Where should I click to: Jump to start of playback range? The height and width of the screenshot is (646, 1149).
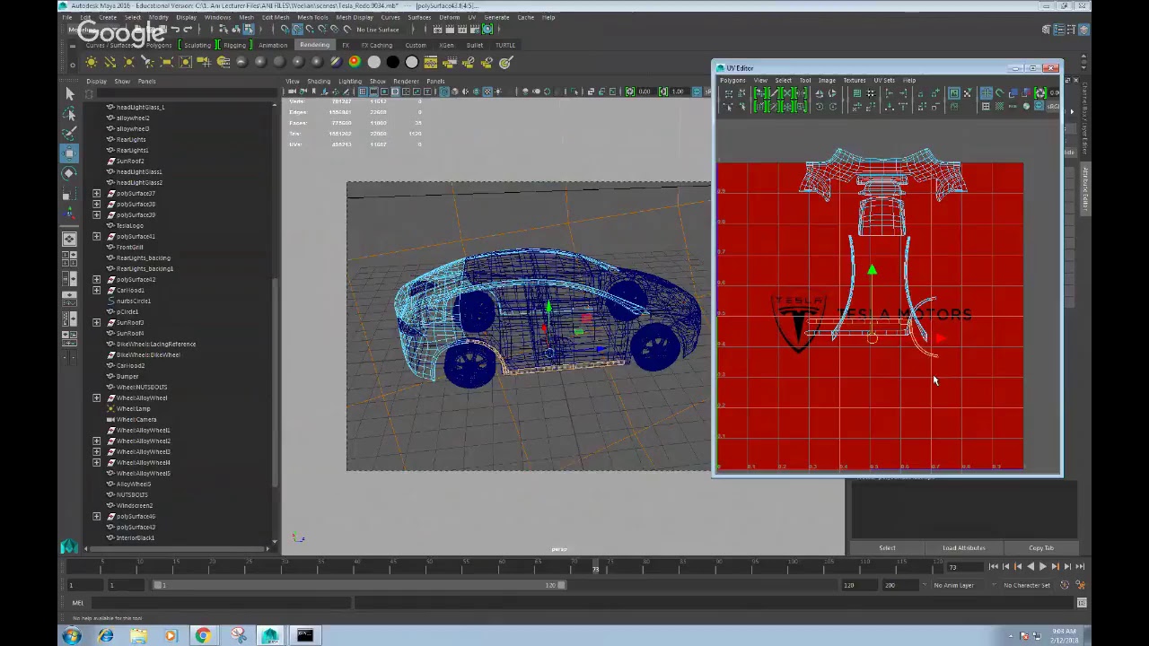coord(993,566)
